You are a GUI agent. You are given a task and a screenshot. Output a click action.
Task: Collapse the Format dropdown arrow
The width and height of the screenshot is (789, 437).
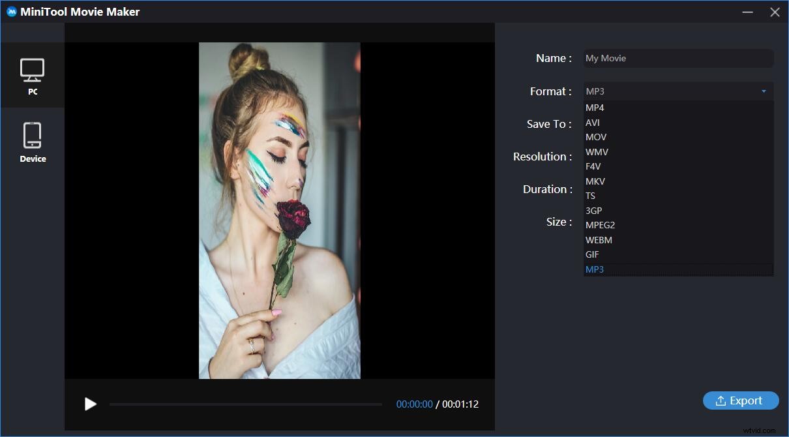click(764, 91)
